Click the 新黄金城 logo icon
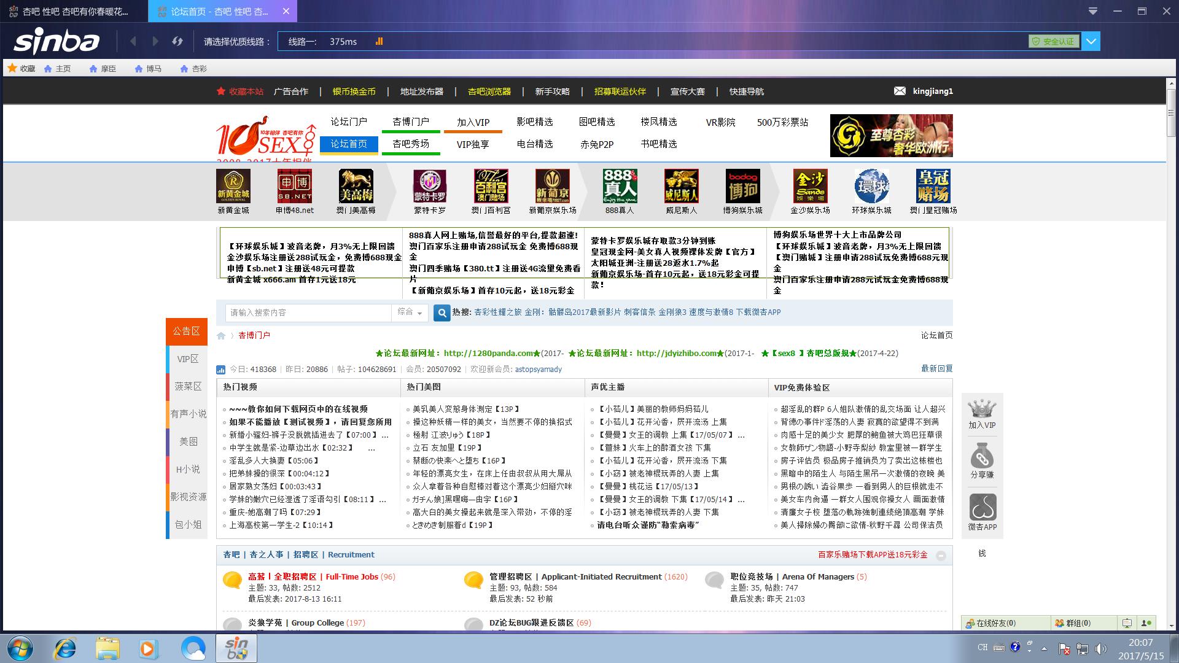1179x663 pixels. [233, 186]
